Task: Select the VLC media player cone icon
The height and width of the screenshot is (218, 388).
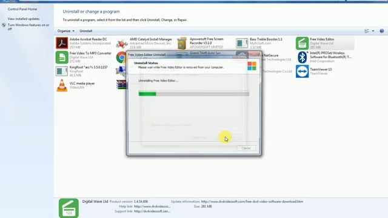Action: click(x=62, y=85)
